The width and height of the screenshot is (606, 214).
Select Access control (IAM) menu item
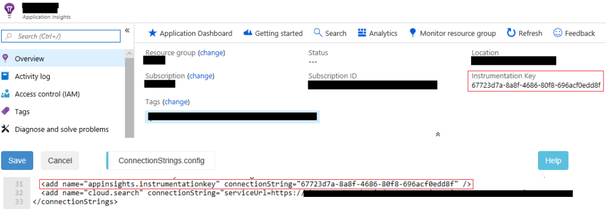63,94
